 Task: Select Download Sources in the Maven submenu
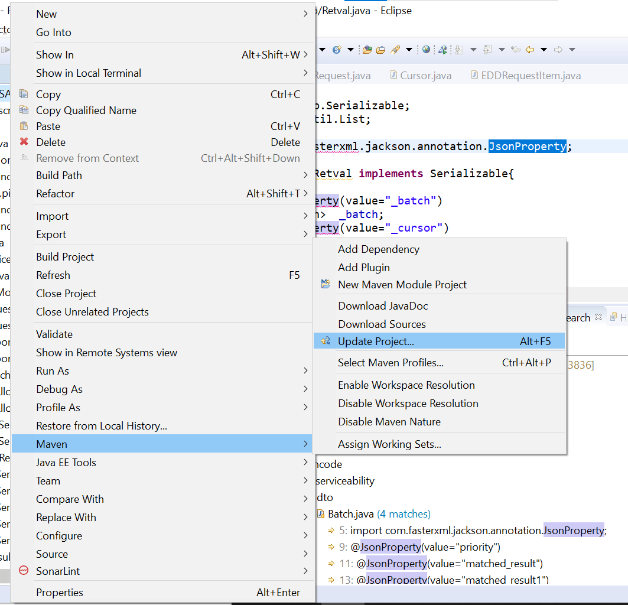point(382,324)
